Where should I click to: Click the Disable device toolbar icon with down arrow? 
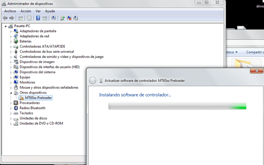(x=76, y=18)
